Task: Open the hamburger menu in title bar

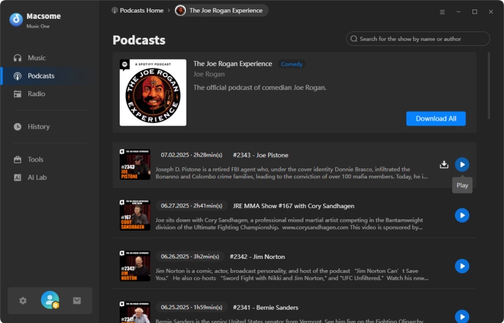Action: [x=442, y=12]
